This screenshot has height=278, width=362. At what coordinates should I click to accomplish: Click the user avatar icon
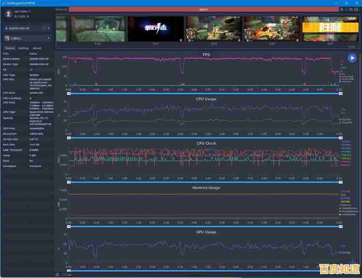[8, 14]
